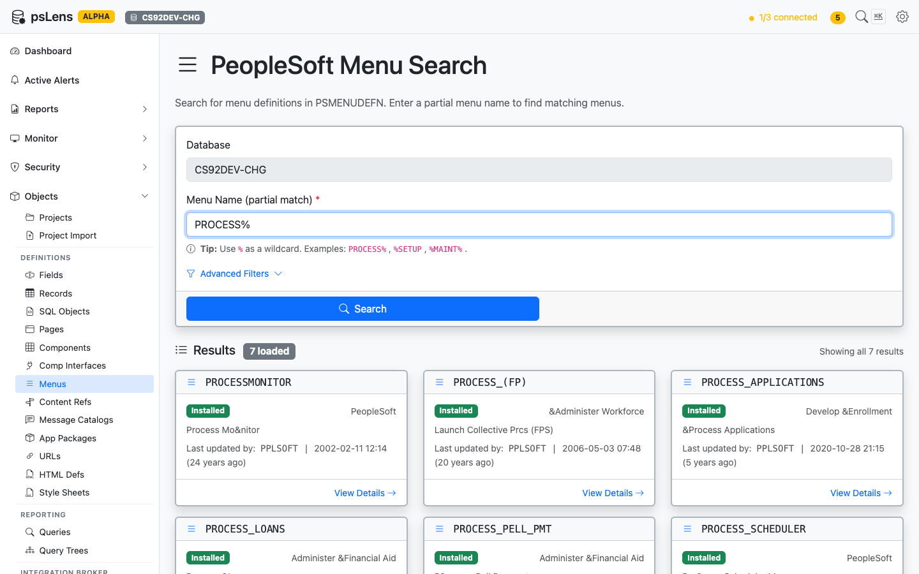The height and width of the screenshot is (574, 919).
Task: Click the notification badge showing 5
Action: tap(838, 18)
